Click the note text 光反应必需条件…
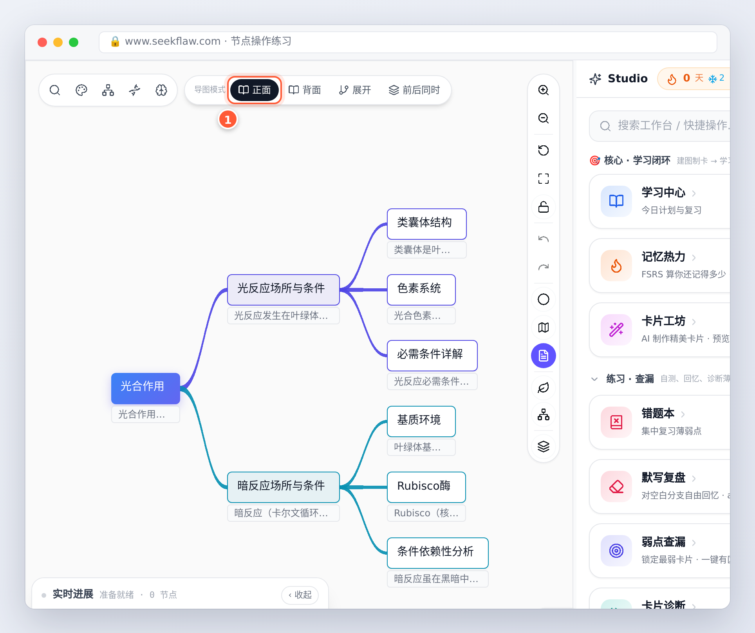The image size is (755, 633). pos(432,381)
